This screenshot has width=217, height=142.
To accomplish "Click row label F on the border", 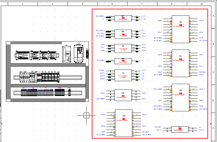I will pyautogui.click(x=213, y=128).
